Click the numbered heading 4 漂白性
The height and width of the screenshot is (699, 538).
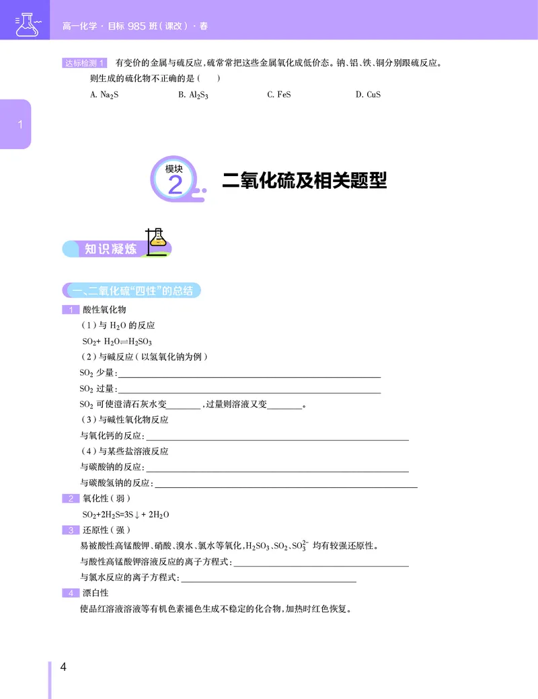pyautogui.click(x=85, y=593)
